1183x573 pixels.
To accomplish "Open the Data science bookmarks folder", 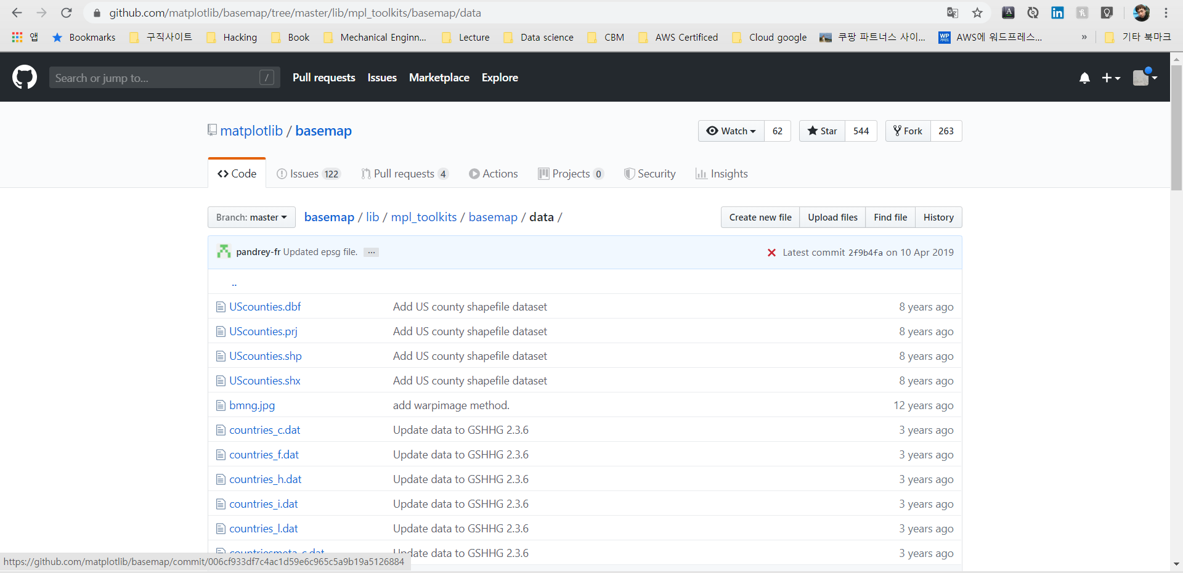I will [x=539, y=38].
